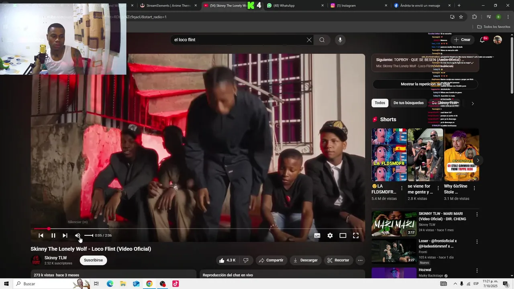Open options for LA FLDSMDFR short
This screenshot has width=514, height=289.
coord(402,188)
